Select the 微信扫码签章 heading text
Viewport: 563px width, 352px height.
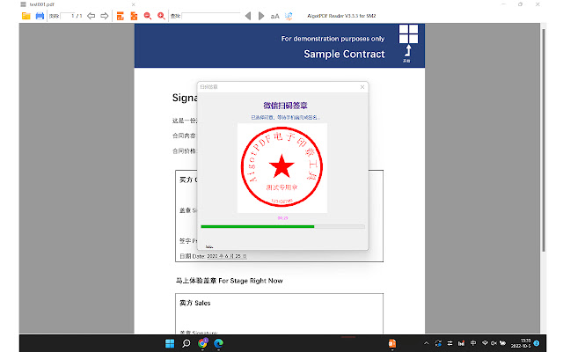(285, 106)
